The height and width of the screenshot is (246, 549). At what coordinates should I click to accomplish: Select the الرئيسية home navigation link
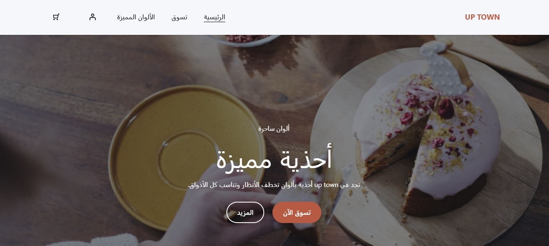tap(215, 17)
